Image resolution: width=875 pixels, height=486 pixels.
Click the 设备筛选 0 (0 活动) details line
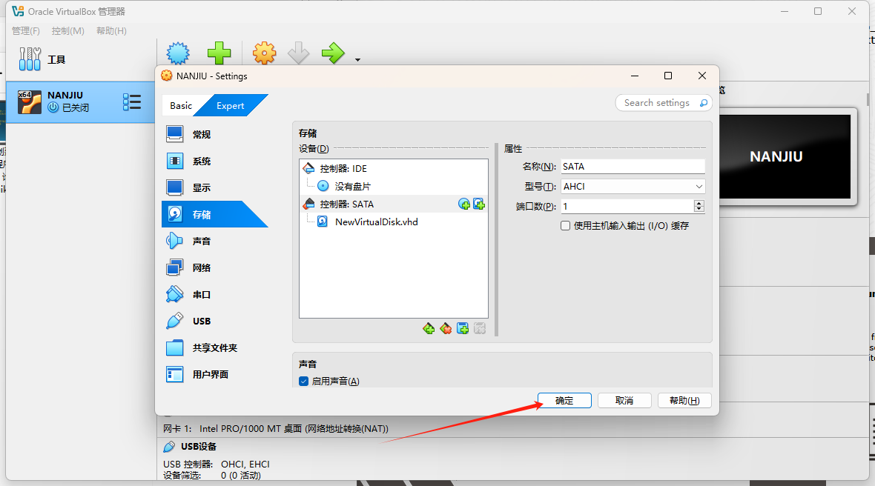pyautogui.click(x=211, y=476)
